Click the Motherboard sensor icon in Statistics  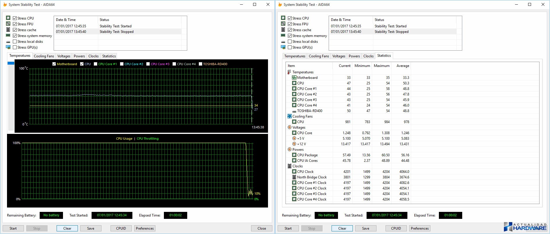tap(294, 78)
